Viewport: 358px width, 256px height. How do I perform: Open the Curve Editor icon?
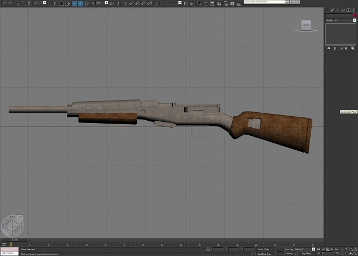tap(206, 3)
